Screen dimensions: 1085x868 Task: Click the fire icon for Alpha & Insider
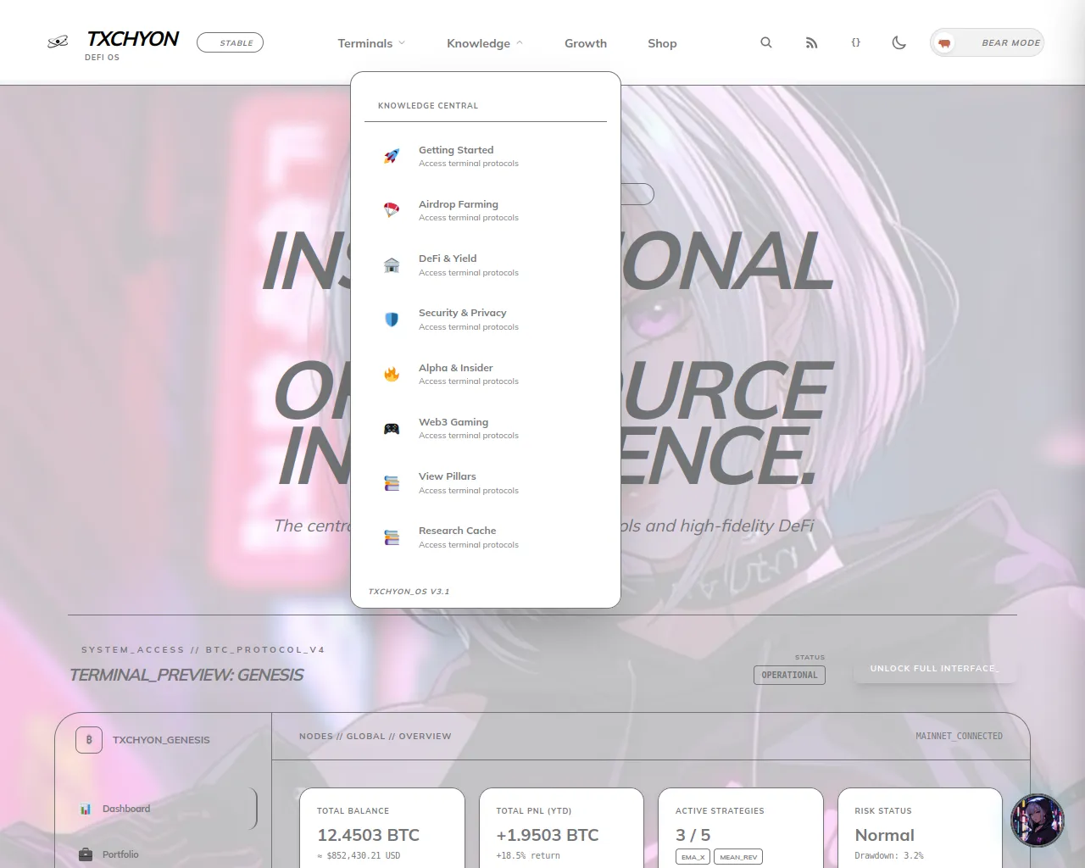pyautogui.click(x=392, y=374)
